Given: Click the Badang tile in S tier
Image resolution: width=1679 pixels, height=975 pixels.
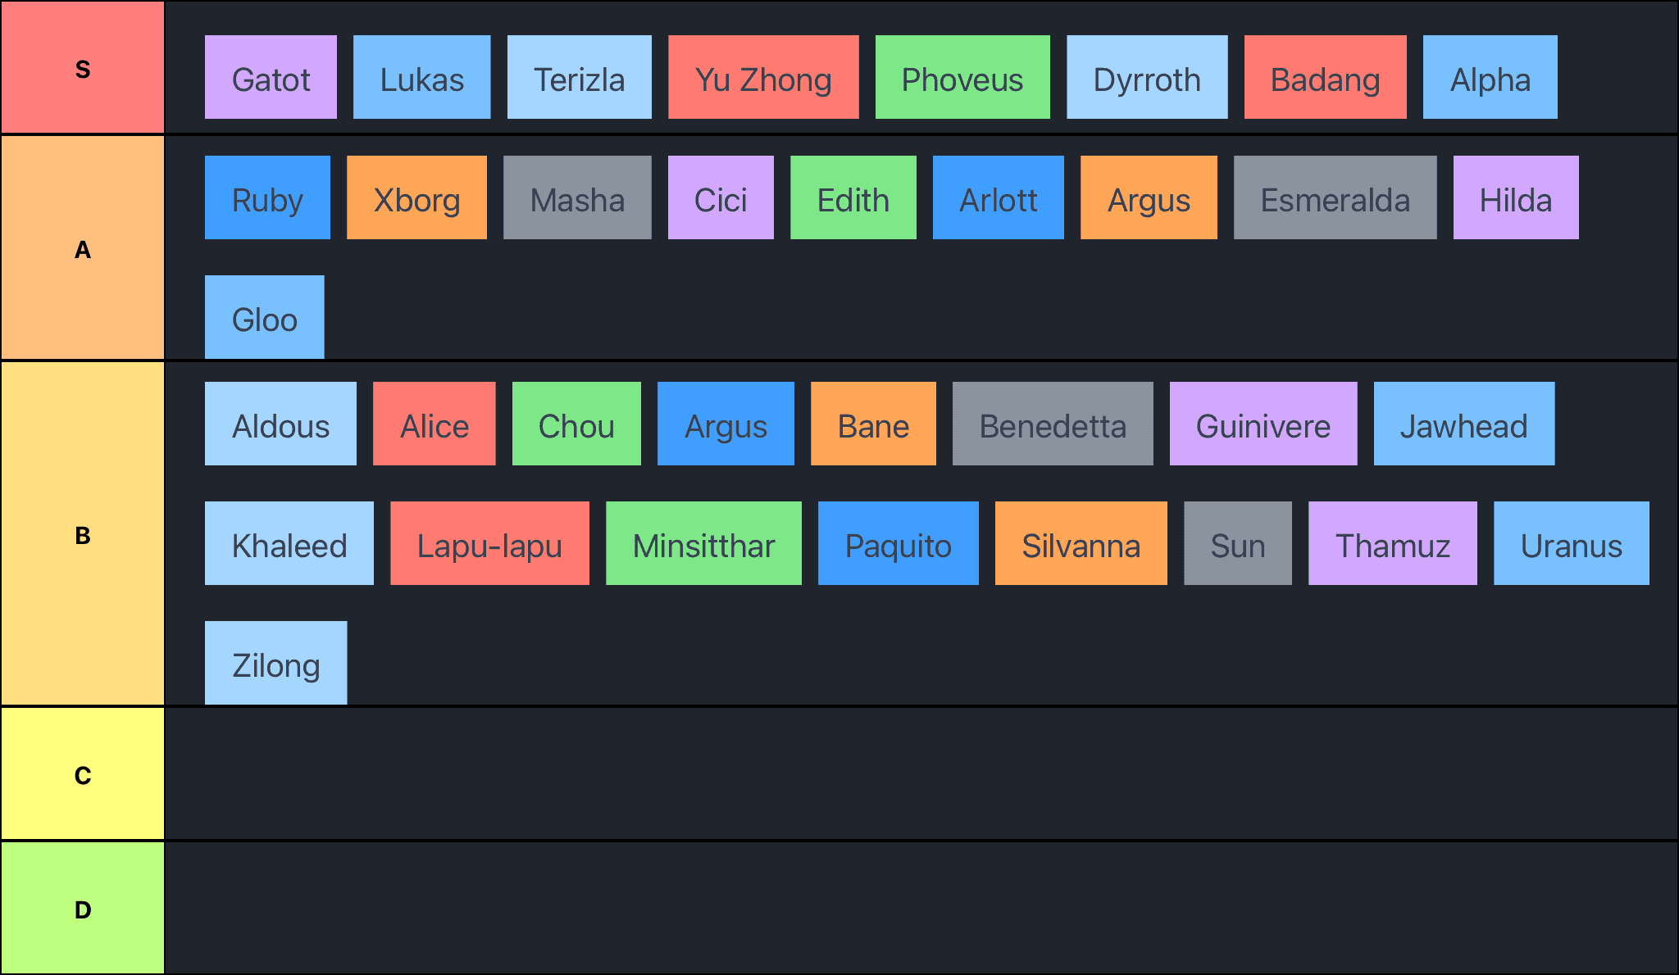Looking at the screenshot, I should [x=1325, y=77].
